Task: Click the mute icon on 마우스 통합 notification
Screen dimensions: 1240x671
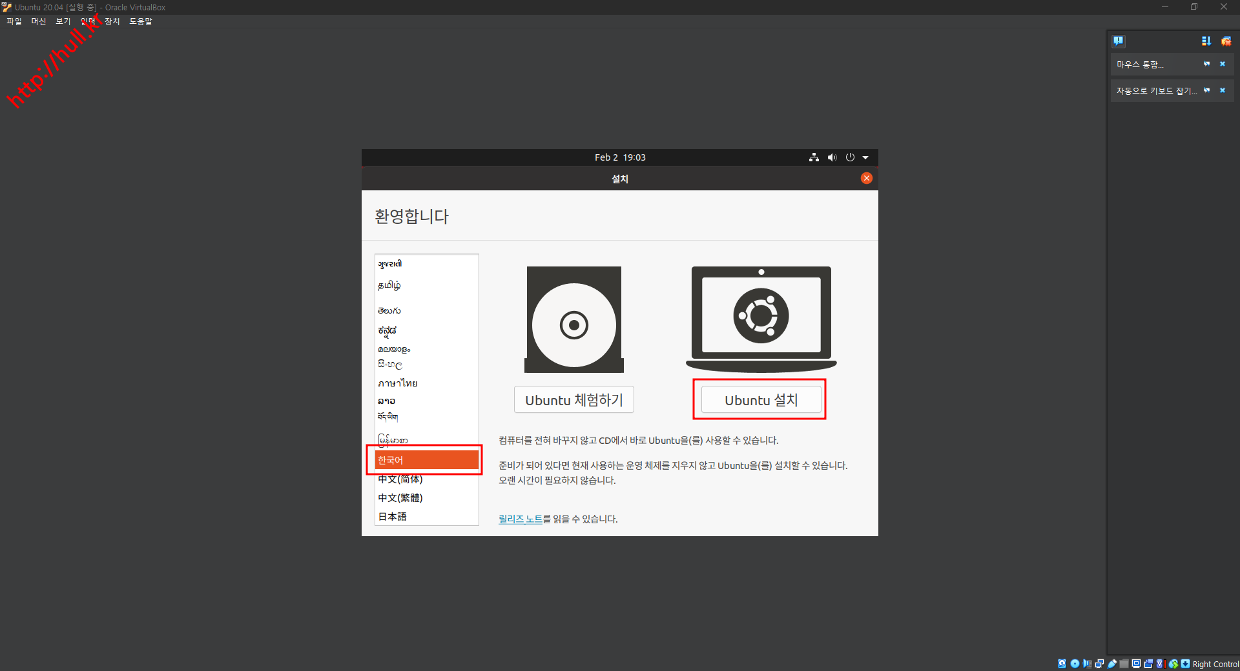Action: (x=1206, y=64)
